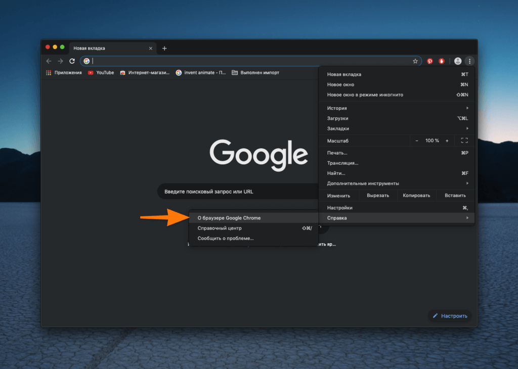Expand Дополнительные инструменты submenu
Image resolution: width=518 pixels, height=369 pixels.
coord(397,183)
